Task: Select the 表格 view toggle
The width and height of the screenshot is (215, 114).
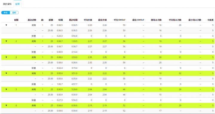Action: coord(6,13)
